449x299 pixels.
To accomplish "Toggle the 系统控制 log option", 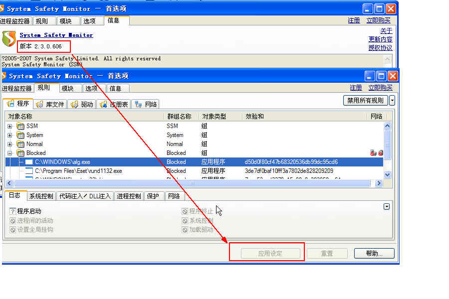I will pos(185,221).
